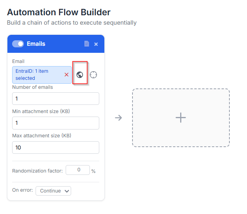Viewport: 247px width, 214px height.
Task: Click the Min attachment size field
Action: 55,123
